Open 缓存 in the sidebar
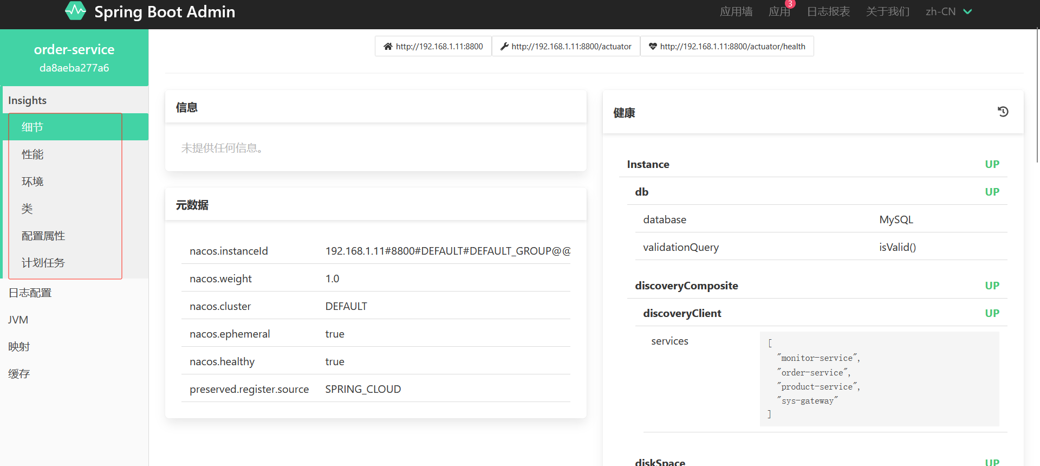1040x466 pixels. [x=74, y=374]
